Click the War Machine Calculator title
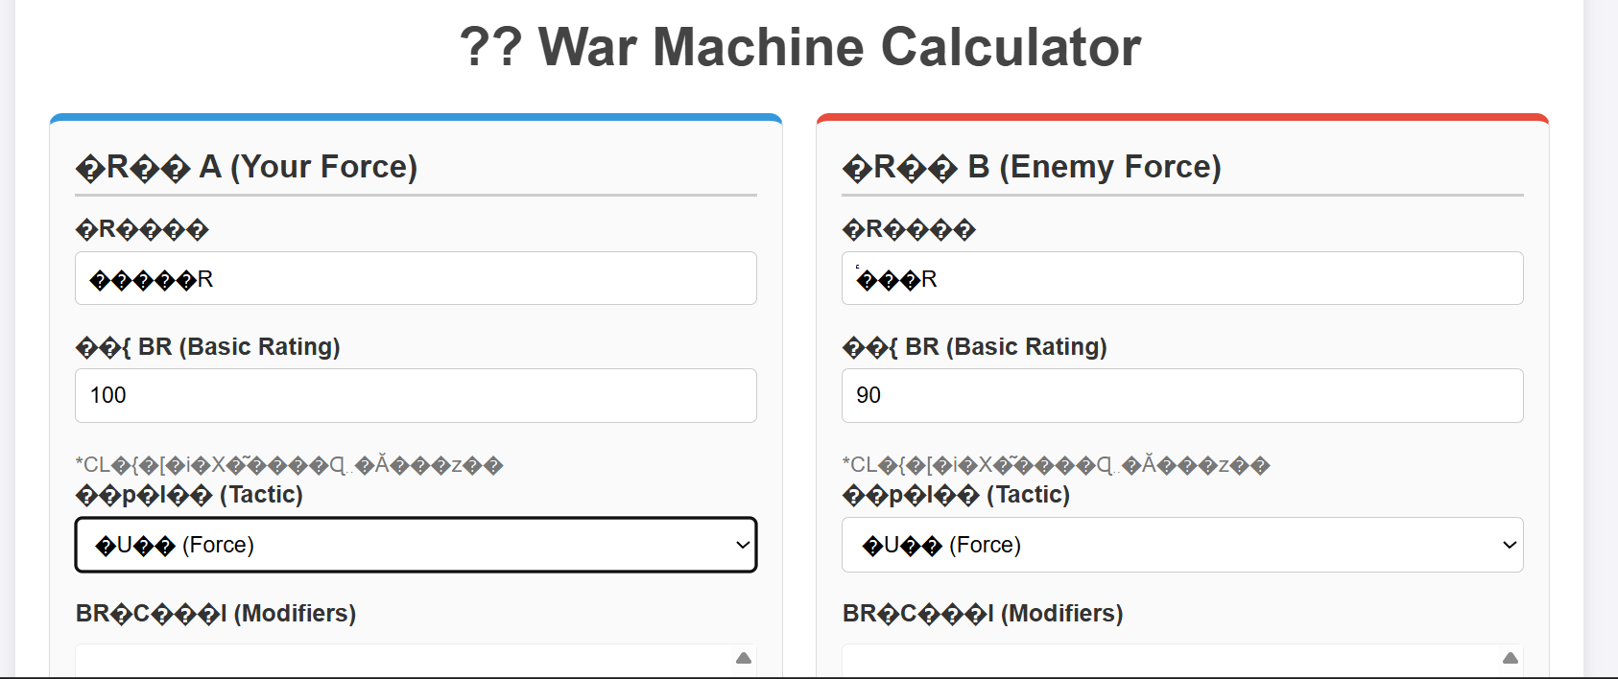 pyautogui.click(x=799, y=47)
